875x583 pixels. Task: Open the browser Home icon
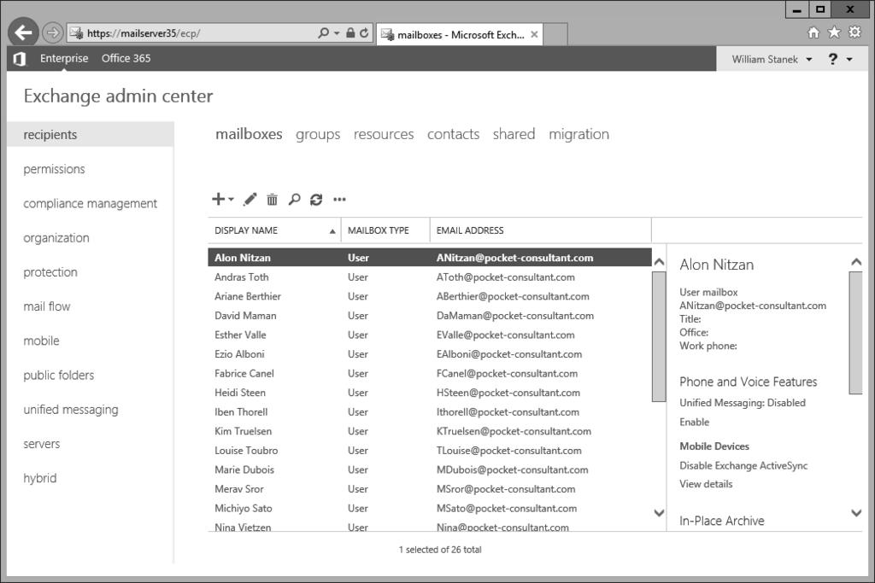pyautogui.click(x=813, y=32)
